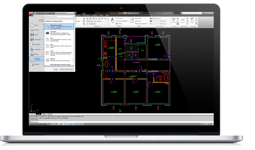Toggle layer 0 lightbulb on/off
Screen dimensions: 255x150
[87, 24]
